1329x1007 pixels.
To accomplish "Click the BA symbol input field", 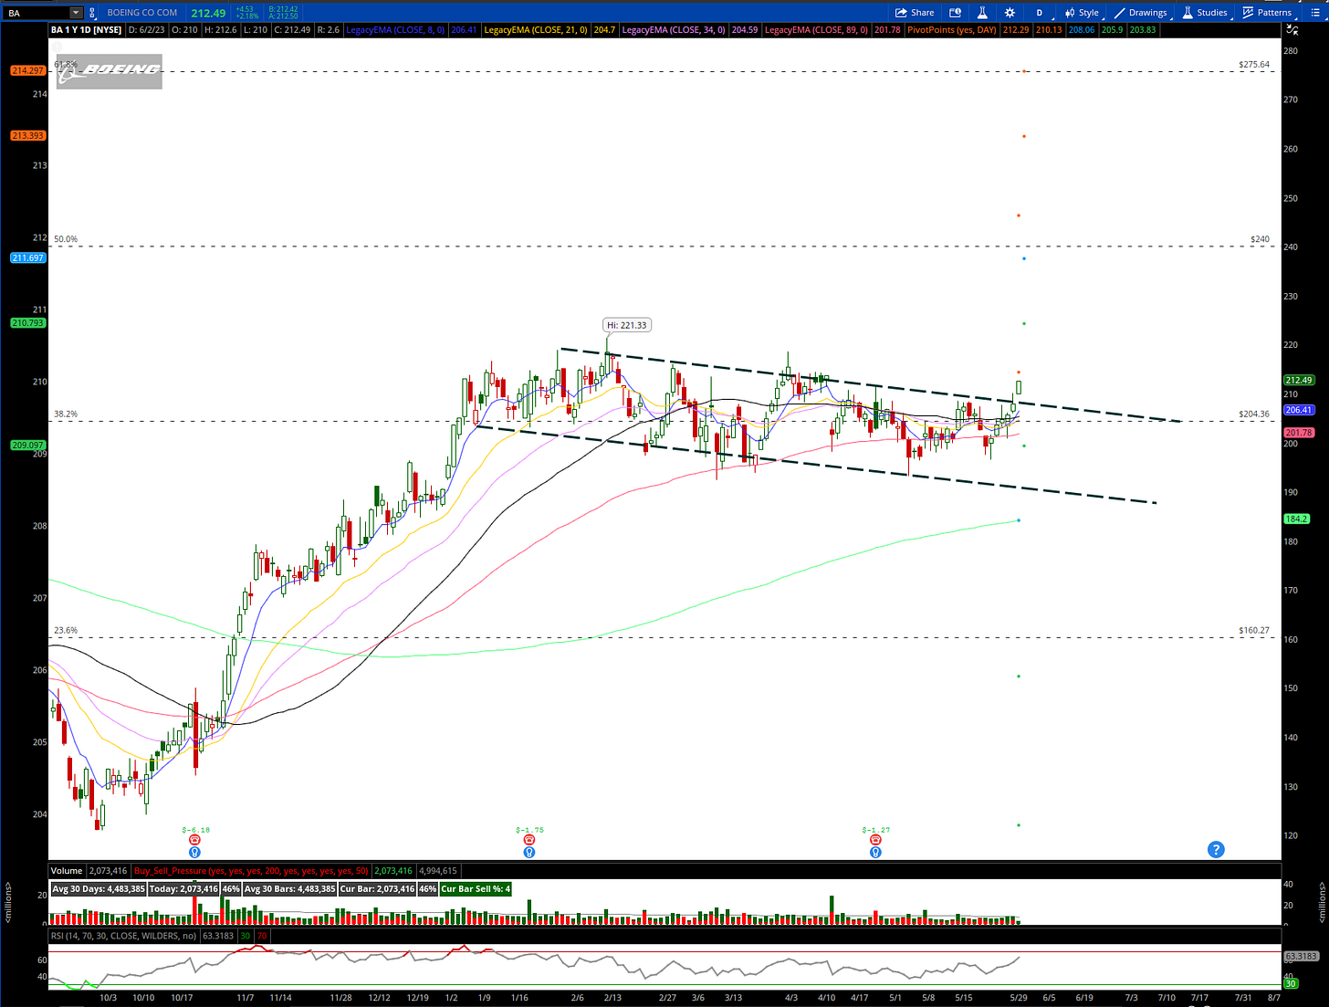I will (x=37, y=13).
